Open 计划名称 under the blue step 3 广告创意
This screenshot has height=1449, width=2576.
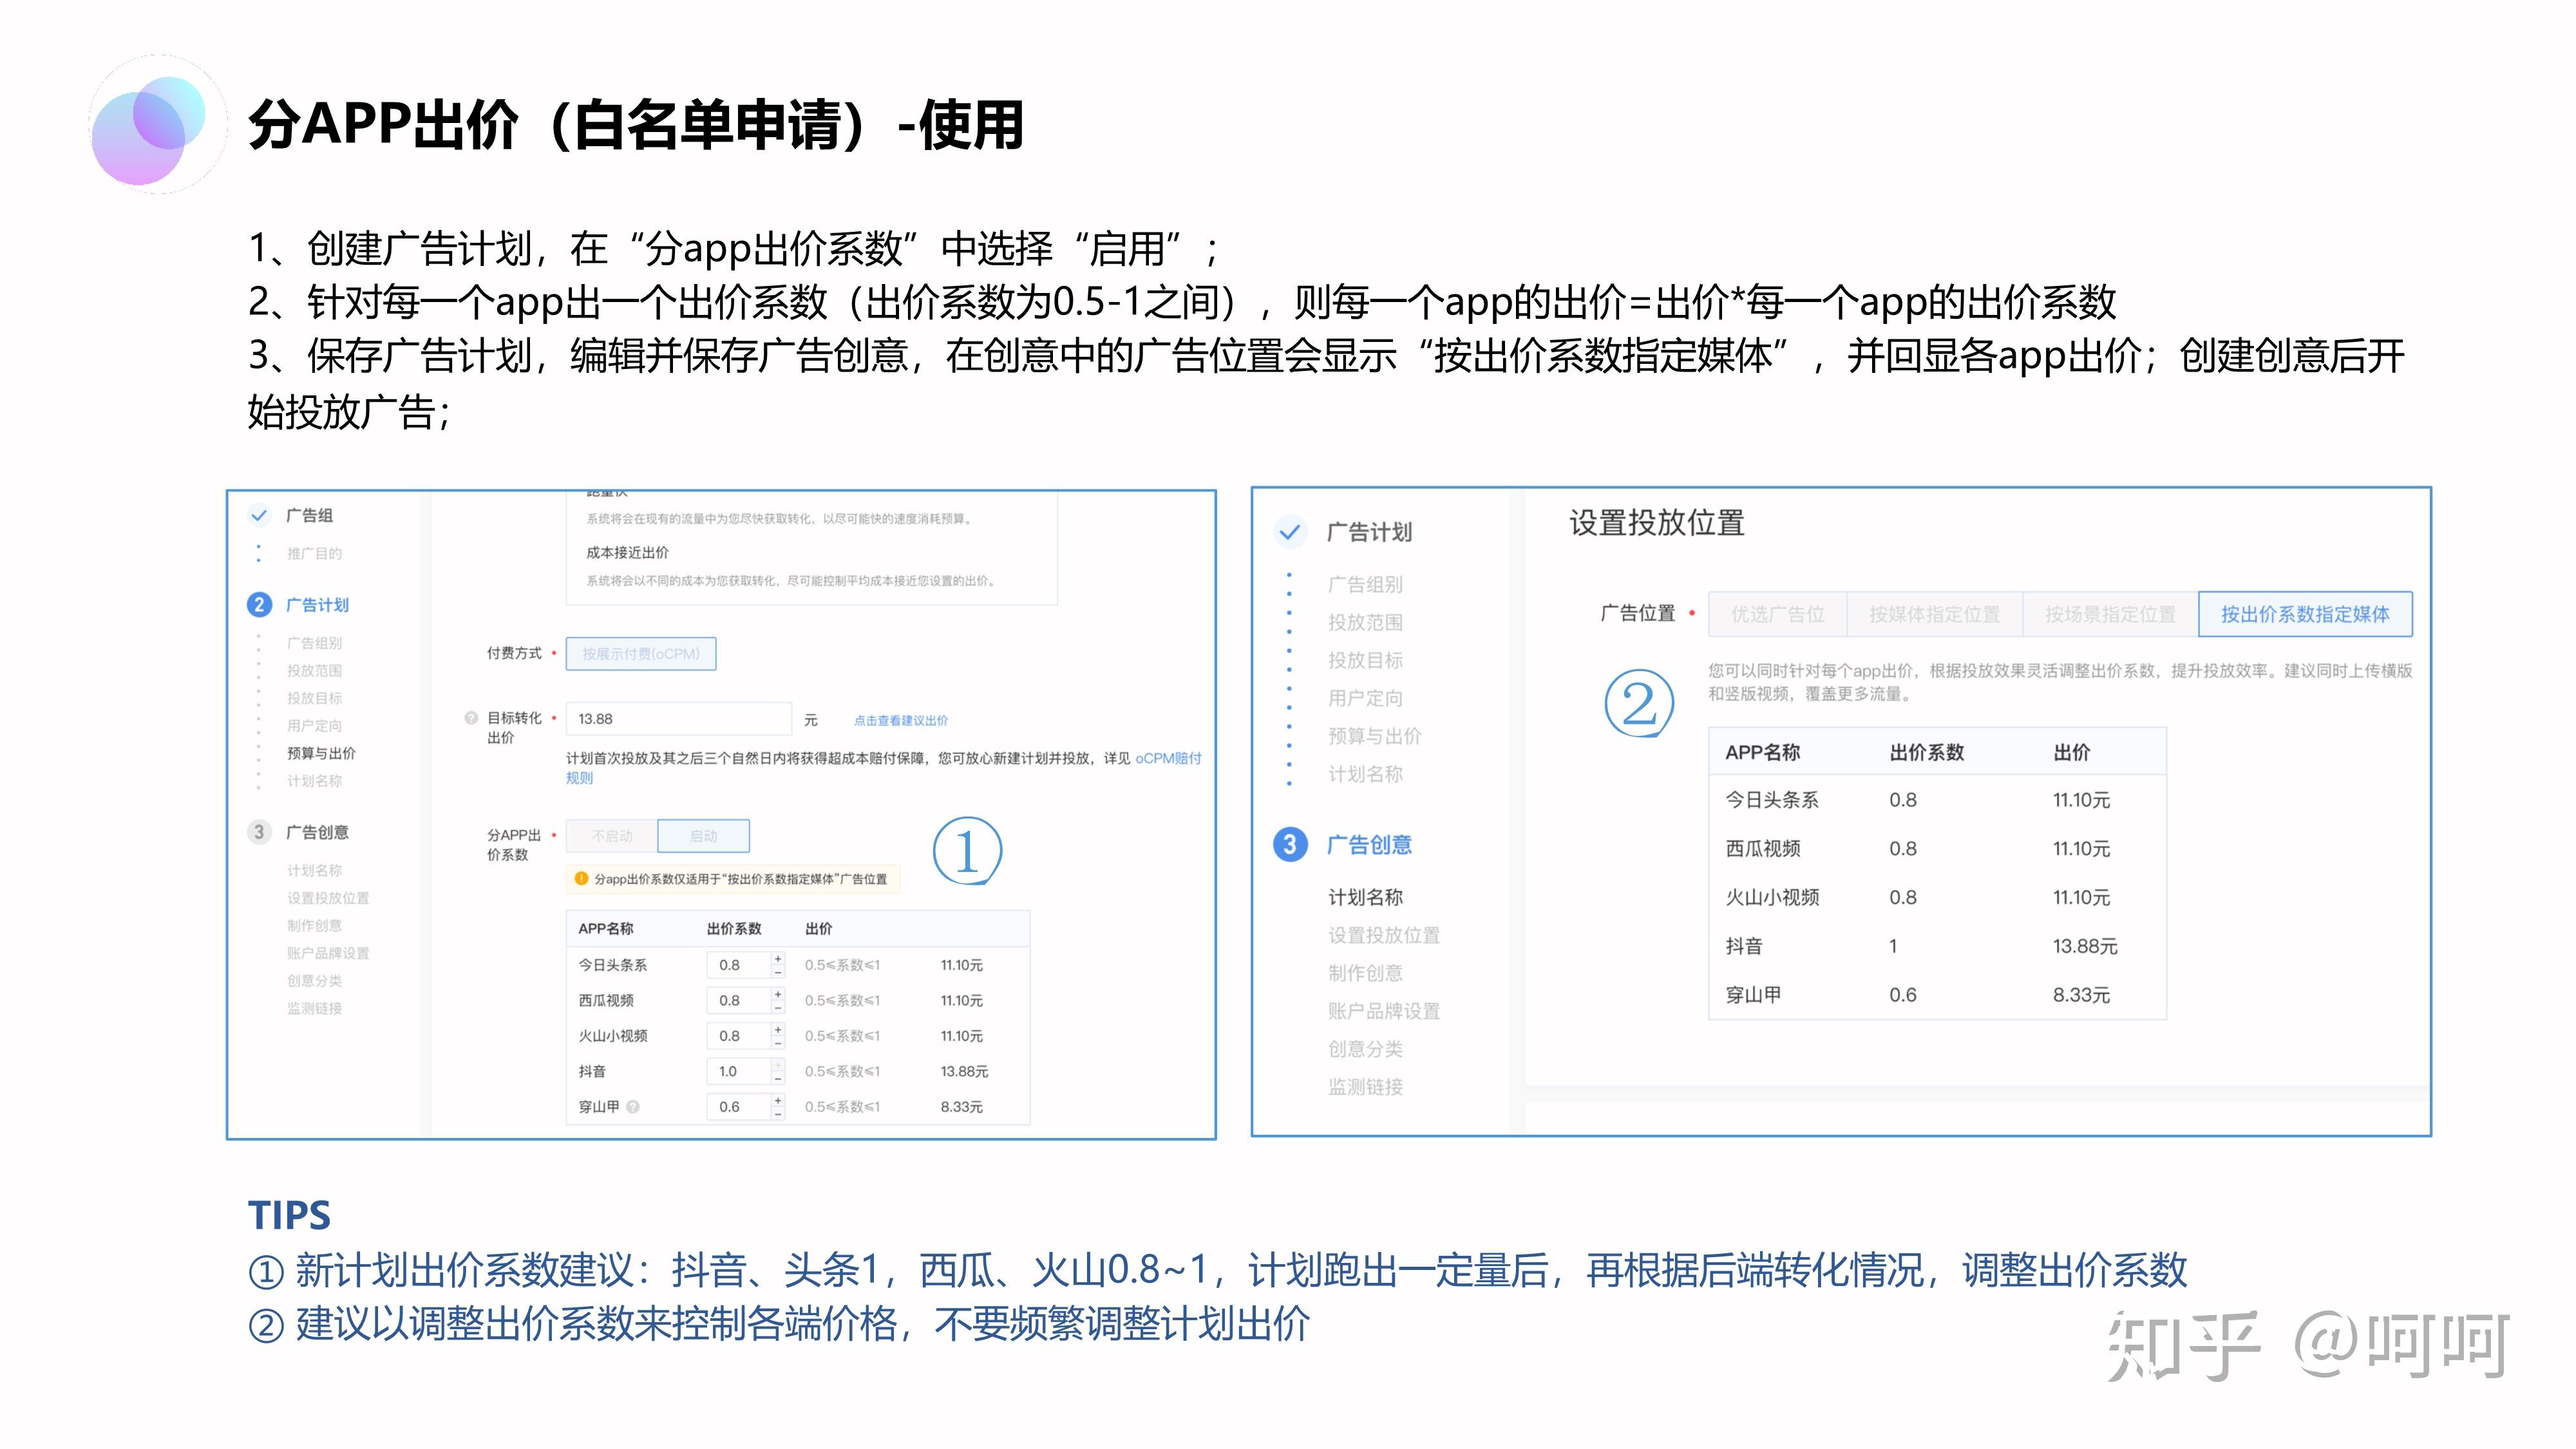(x=1365, y=897)
